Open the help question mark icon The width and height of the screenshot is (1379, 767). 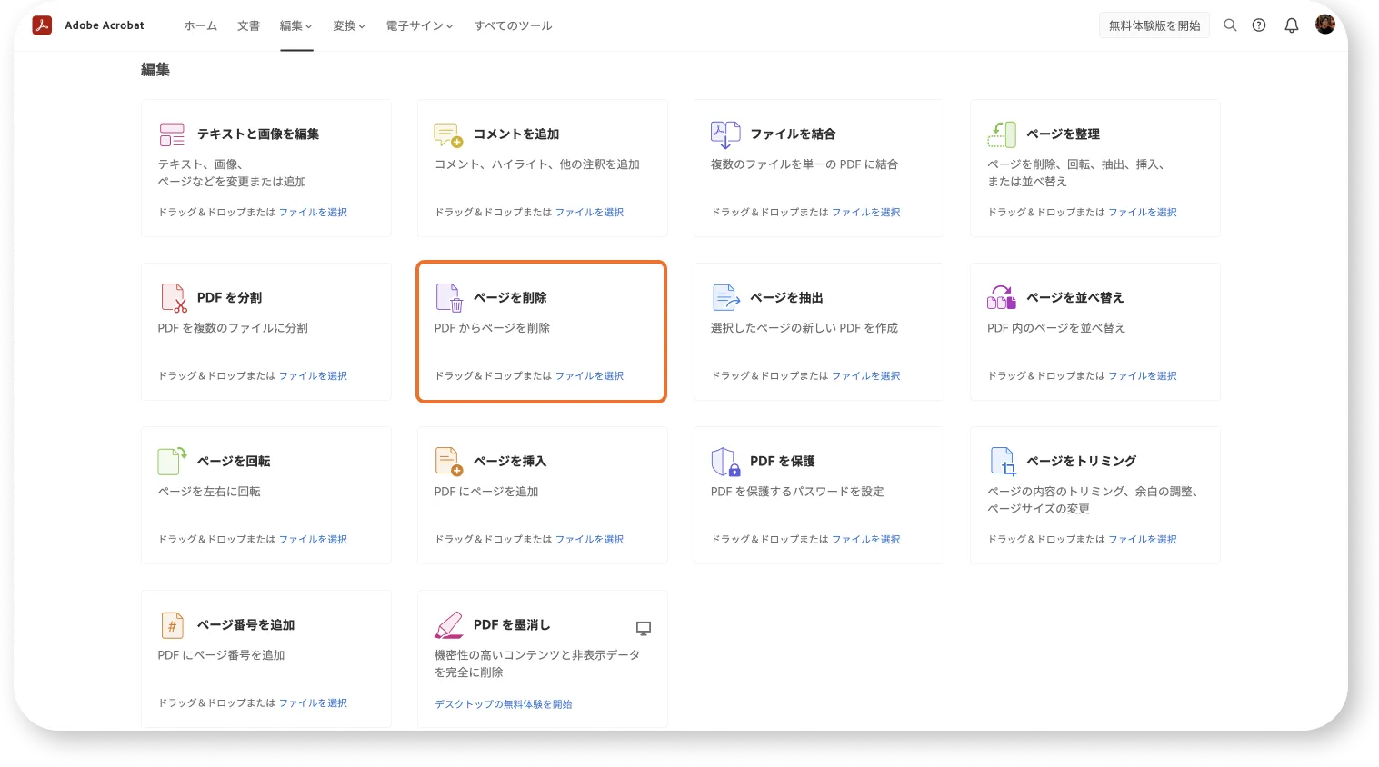tap(1259, 25)
